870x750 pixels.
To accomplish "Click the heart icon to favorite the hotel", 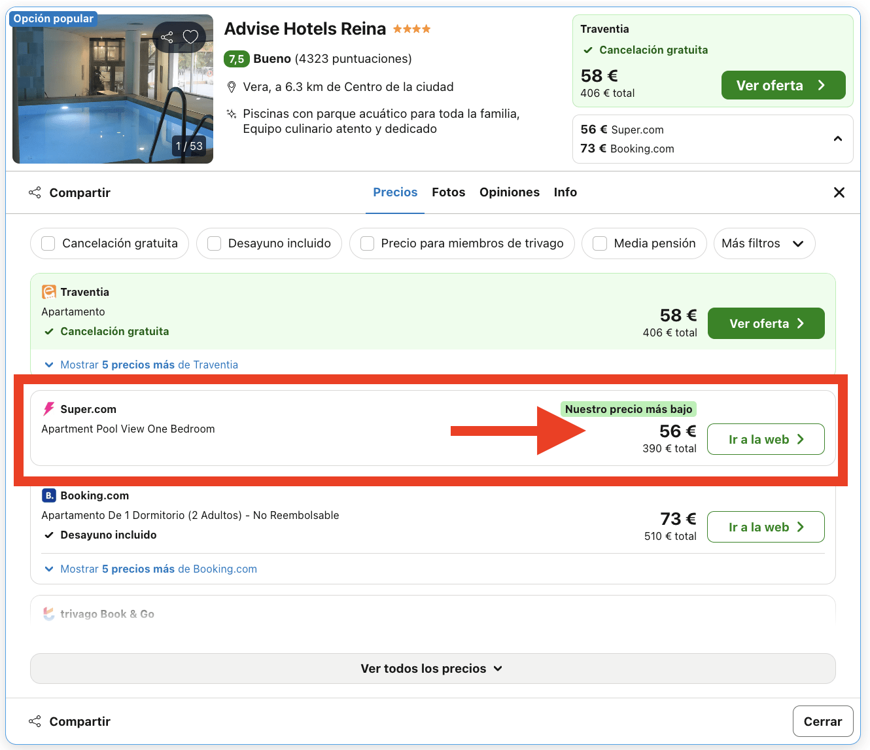I will (x=191, y=37).
